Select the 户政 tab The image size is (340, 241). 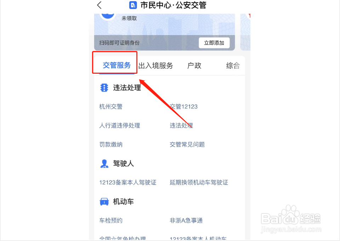click(194, 66)
